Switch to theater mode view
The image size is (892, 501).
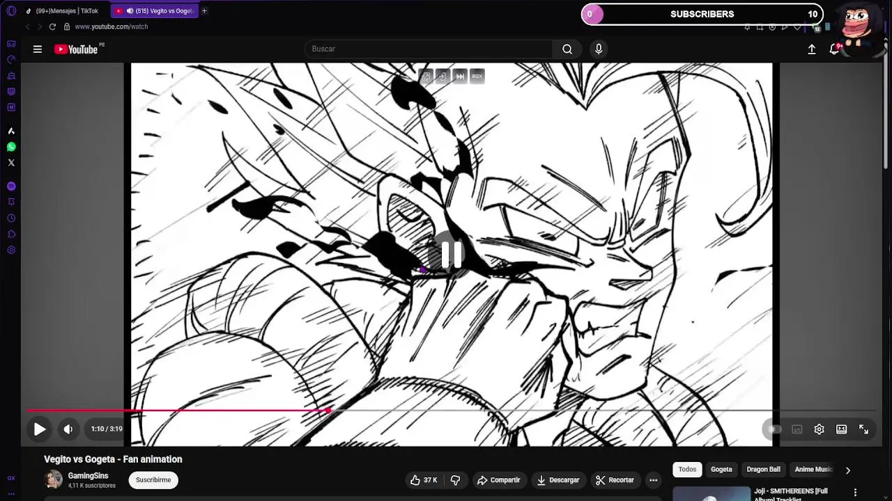coord(842,429)
